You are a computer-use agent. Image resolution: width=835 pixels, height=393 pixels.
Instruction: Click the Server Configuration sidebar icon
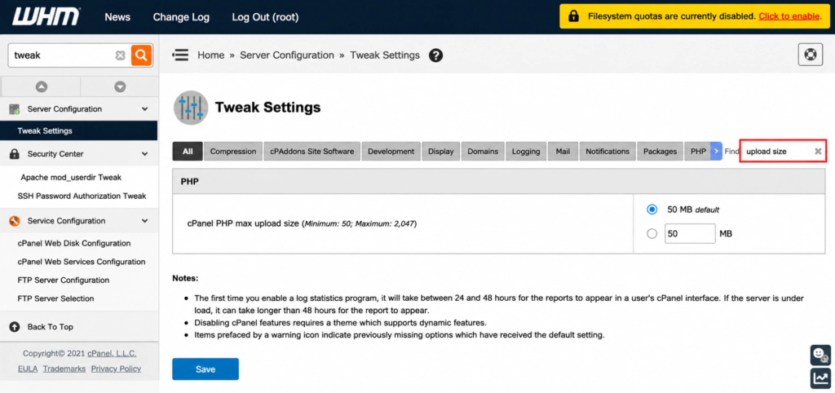[x=15, y=109]
